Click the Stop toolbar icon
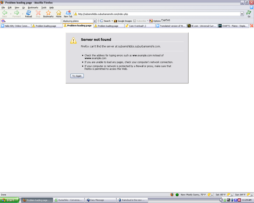The image size is (254, 203). pyautogui.click(x=38, y=14)
